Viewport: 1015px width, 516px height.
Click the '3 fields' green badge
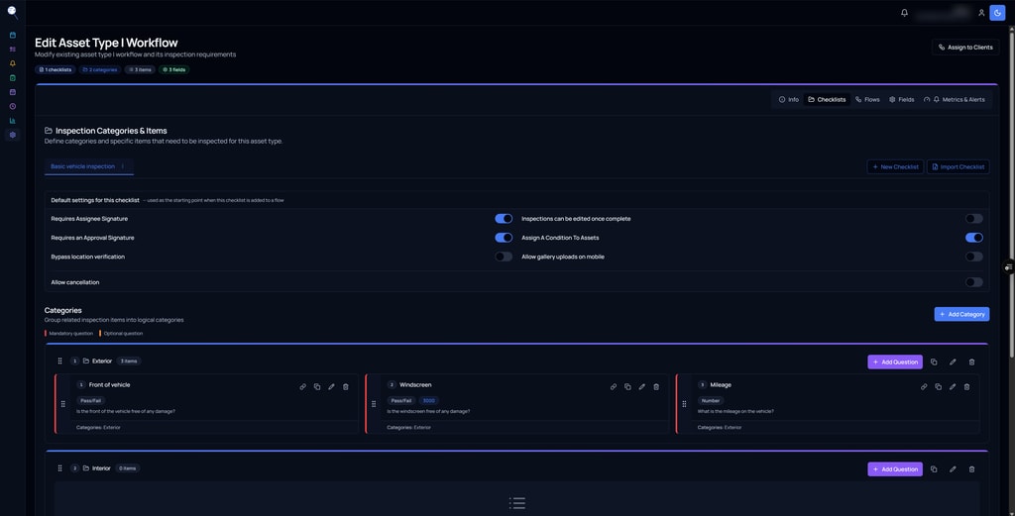click(x=174, y=70)
